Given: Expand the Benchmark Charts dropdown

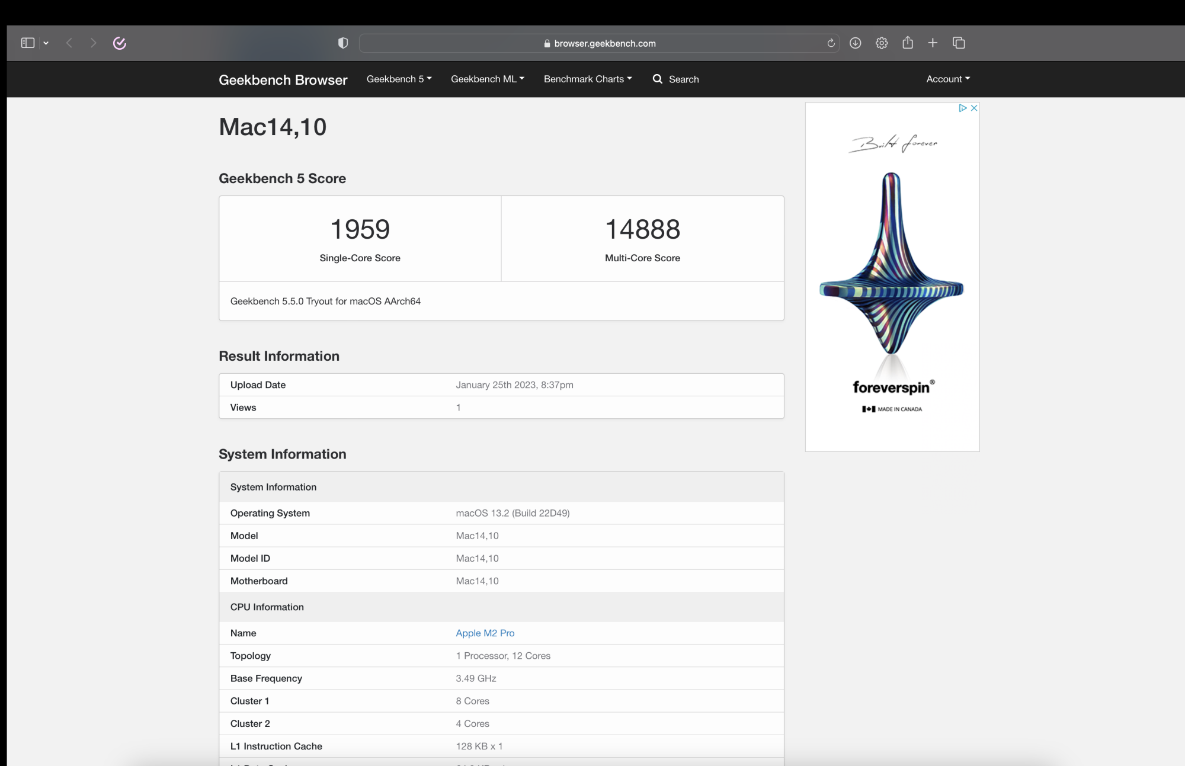Looking at the screenshot, I should 587,79.
